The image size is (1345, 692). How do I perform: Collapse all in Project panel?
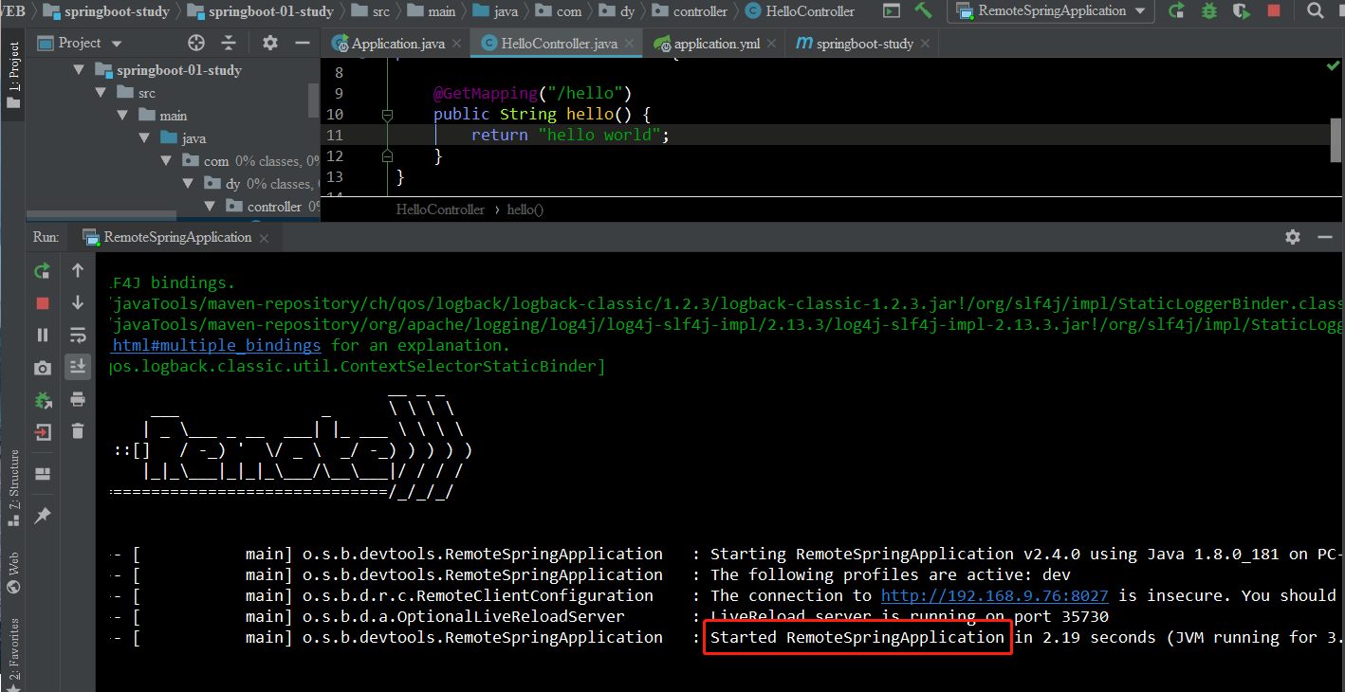[x=229, y=43]
